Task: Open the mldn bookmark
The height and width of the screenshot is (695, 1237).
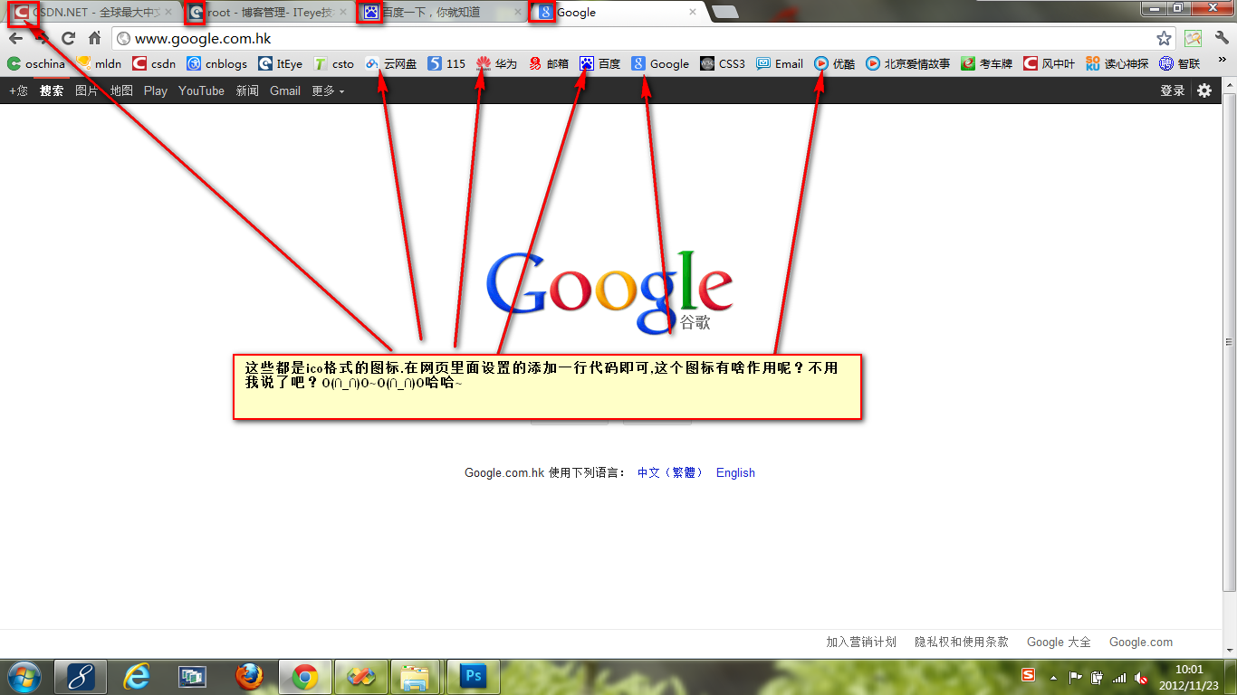Action: click(100, 63)
